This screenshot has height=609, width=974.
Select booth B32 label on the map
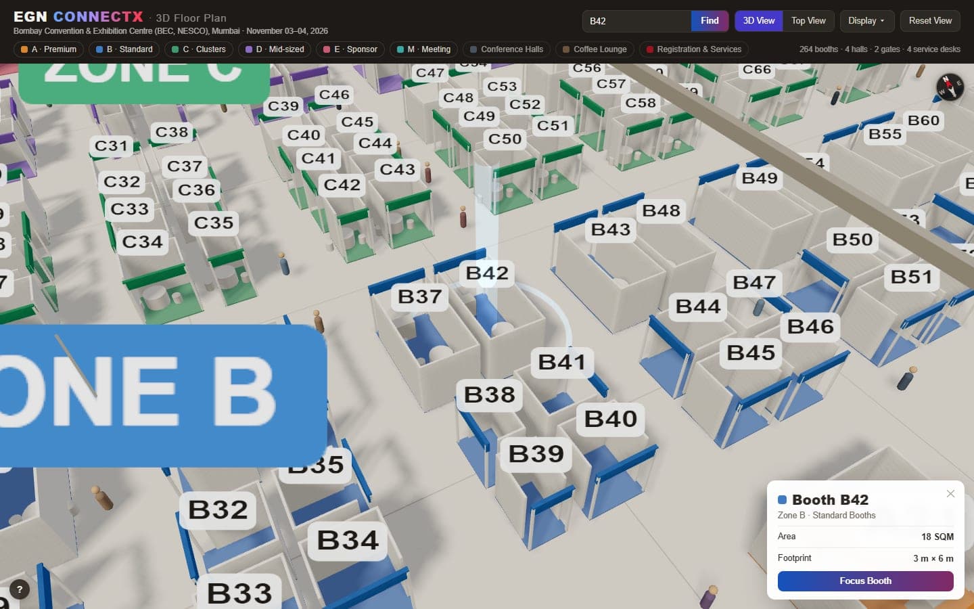tap(218, 510)
